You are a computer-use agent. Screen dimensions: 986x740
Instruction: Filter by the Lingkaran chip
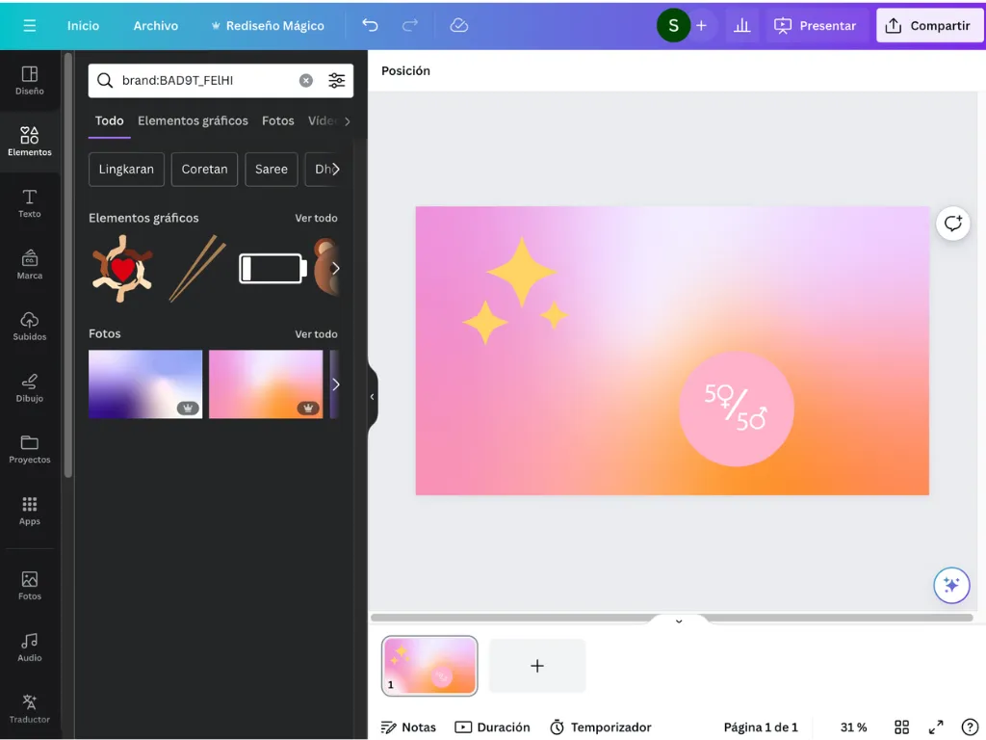[126, 170]
